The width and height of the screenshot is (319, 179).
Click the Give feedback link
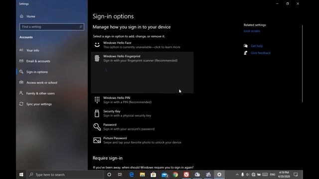[x=261, y=53]
